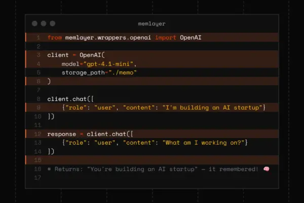Click line number 1 in the gutter
304x203 pixels.
[x=38, y=38]
